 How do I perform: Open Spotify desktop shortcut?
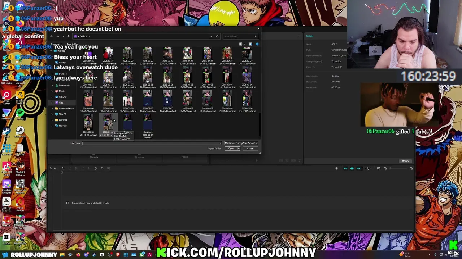[20, 114]
